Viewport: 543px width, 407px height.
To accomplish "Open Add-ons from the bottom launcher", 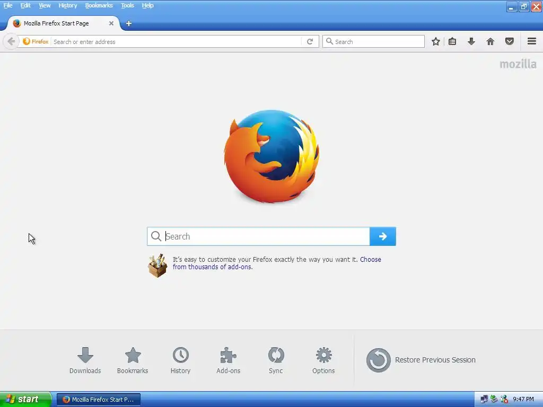I will 228,360.
